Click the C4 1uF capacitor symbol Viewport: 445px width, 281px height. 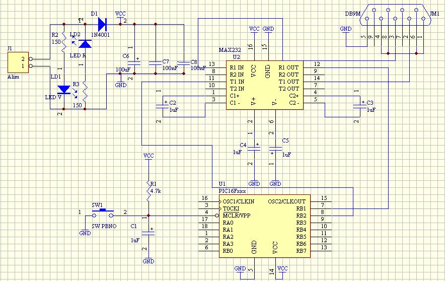point(254,148)
